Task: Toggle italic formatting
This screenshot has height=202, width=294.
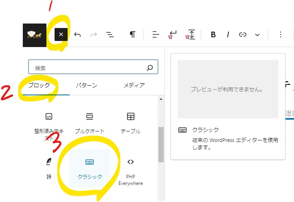Action: coord(228,34)
